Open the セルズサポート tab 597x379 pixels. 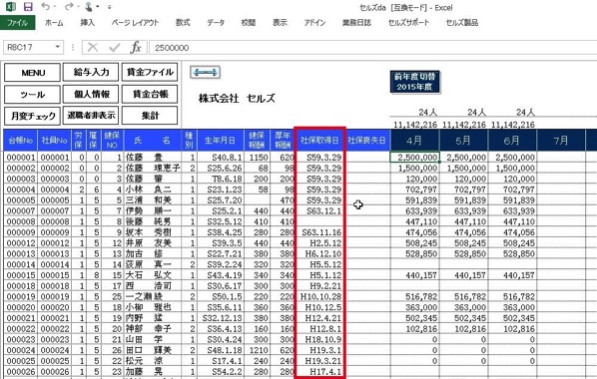coord(408,23)
